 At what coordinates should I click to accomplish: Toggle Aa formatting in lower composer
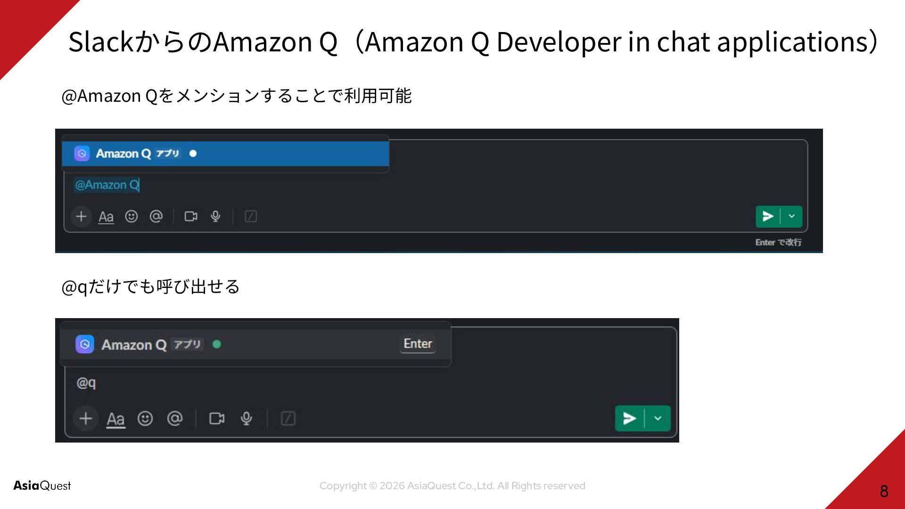[x=115, y=419]
